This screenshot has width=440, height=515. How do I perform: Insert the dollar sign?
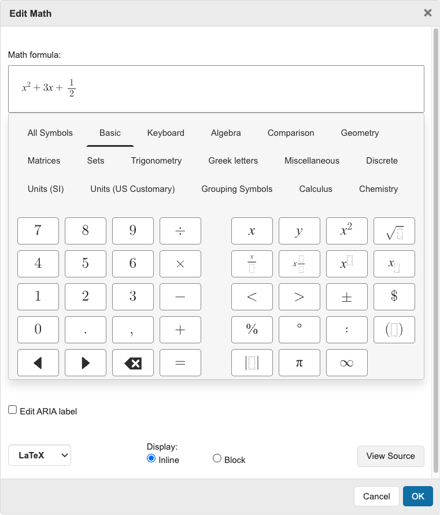(x=394, y=297)
